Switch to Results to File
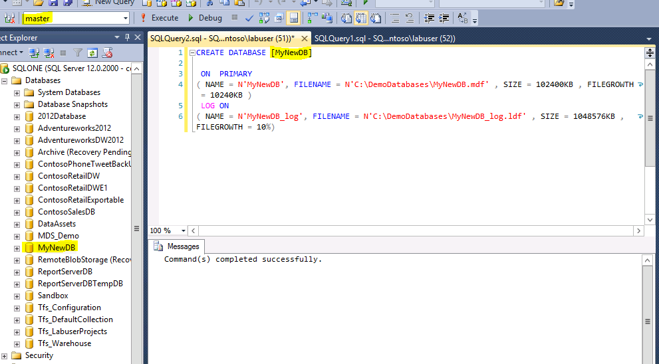The image size is (659, 364). [x=376, y=18]
